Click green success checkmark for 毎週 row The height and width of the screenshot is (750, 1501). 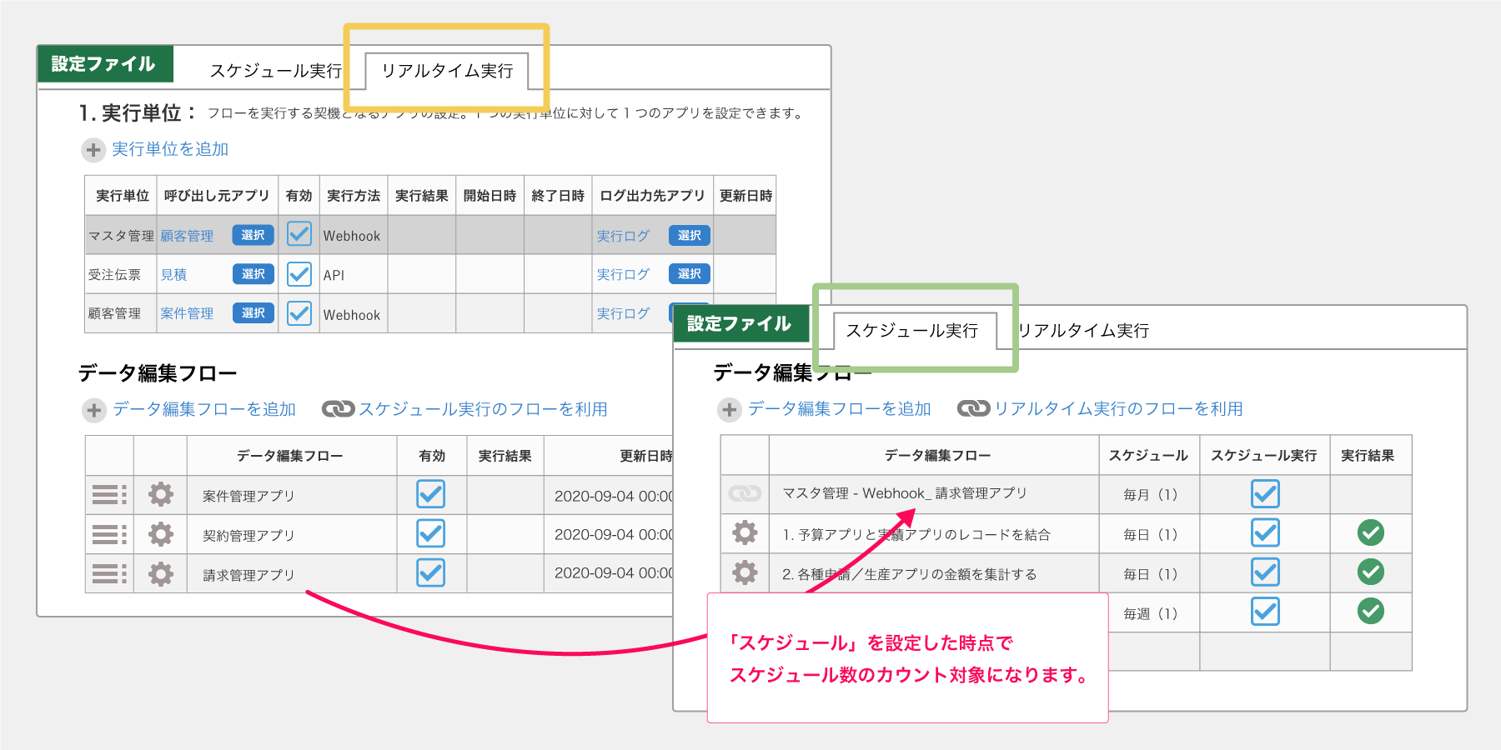[1370, 612]
